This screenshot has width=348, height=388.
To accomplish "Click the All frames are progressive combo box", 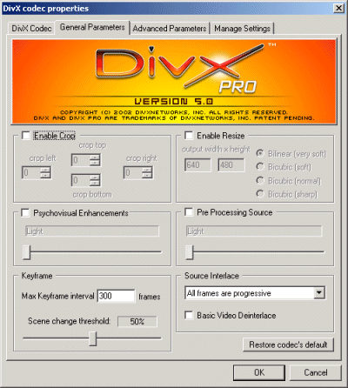I will (x=255, y=293).
